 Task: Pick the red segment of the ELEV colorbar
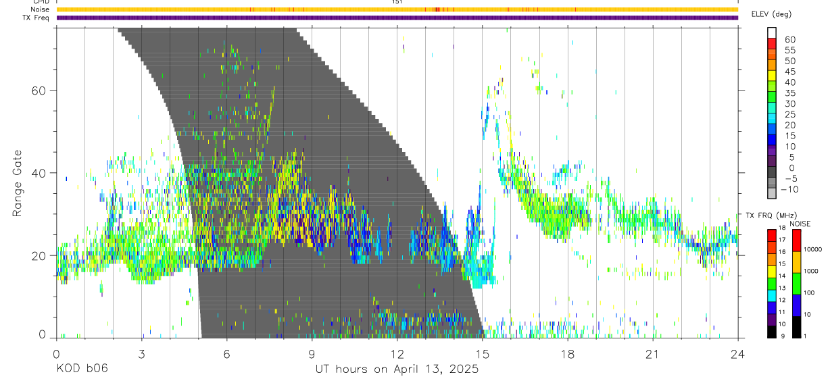coord(772,44)
